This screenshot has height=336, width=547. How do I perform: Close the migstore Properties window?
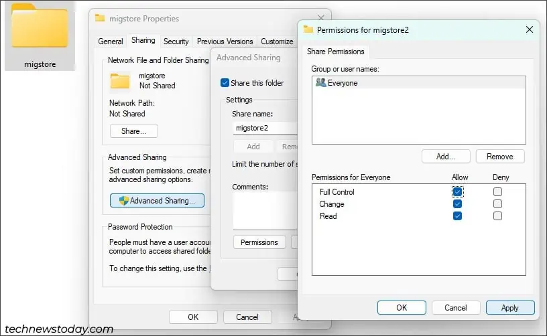tap(321, 17)
